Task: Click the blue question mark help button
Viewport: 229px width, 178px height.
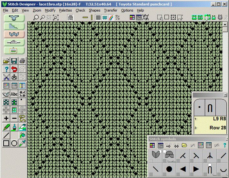Action: click(x=6, y=69)
